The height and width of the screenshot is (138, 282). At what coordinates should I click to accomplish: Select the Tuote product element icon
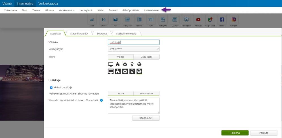coord(151,19)
